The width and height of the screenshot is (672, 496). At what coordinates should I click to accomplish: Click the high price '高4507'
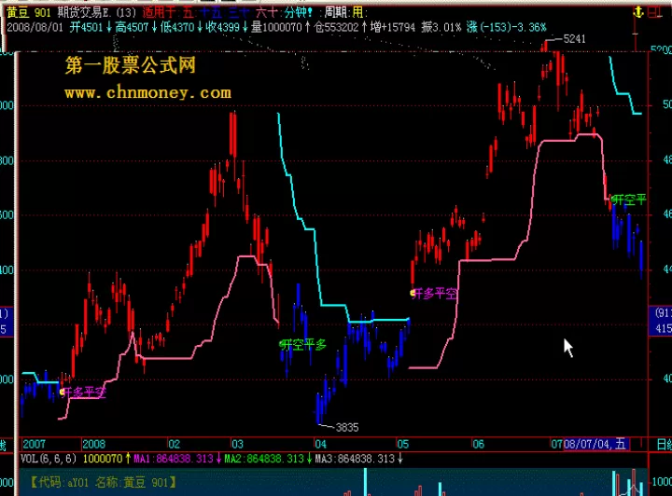(x=132, y=27)
